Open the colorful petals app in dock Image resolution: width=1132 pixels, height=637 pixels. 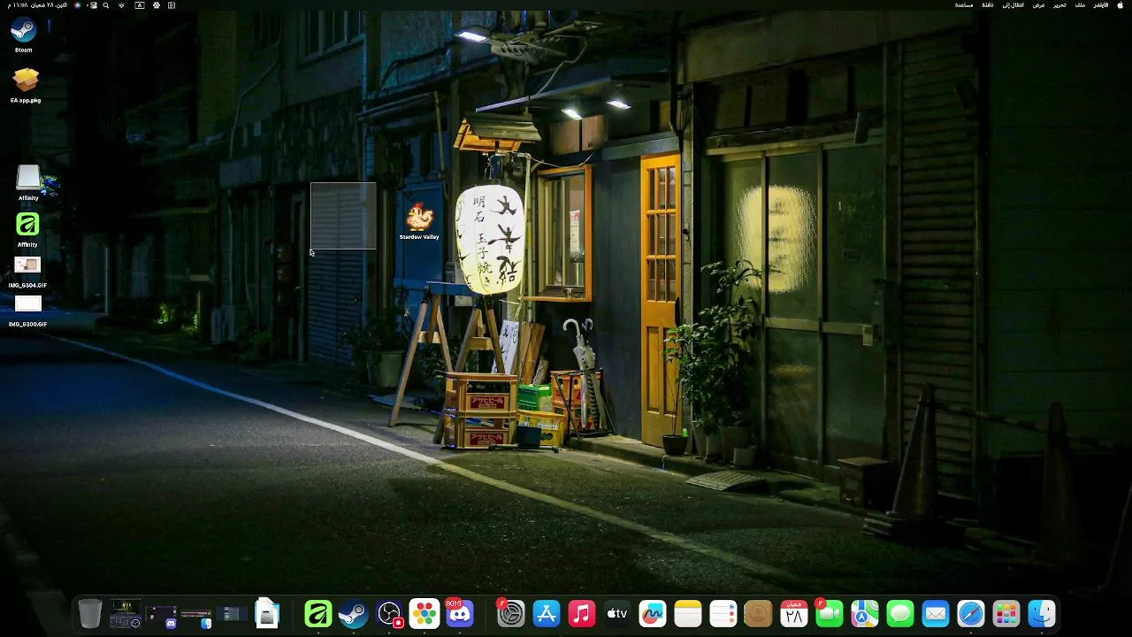(424, 613)
